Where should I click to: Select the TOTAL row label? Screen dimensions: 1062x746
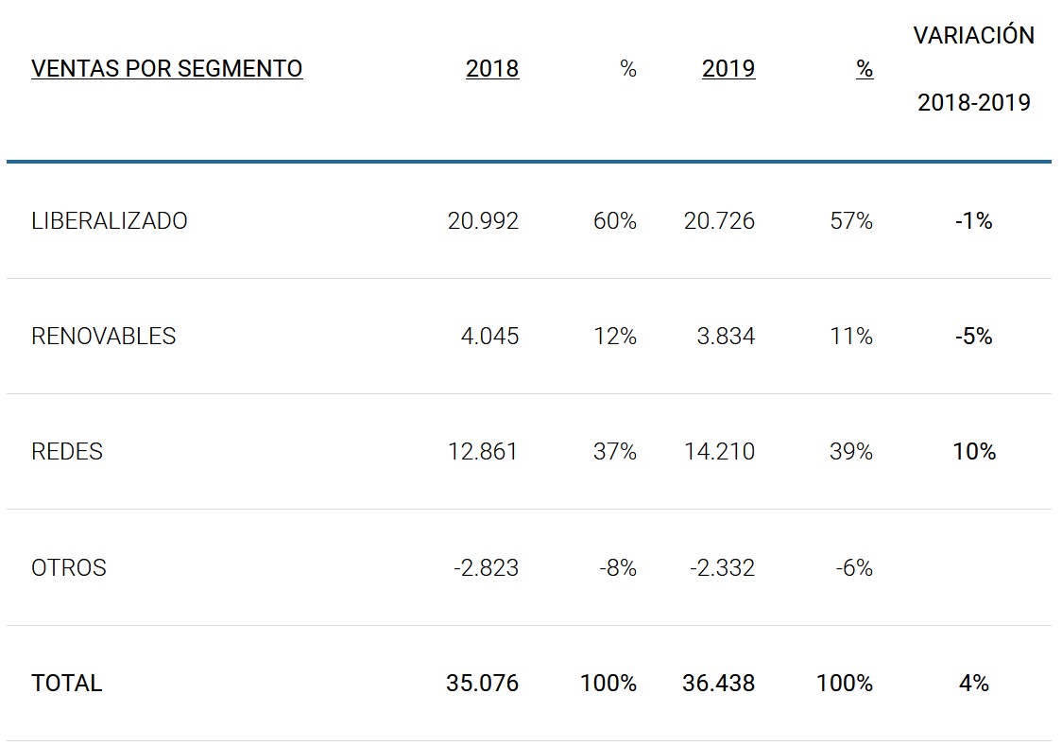click(66, 683)
